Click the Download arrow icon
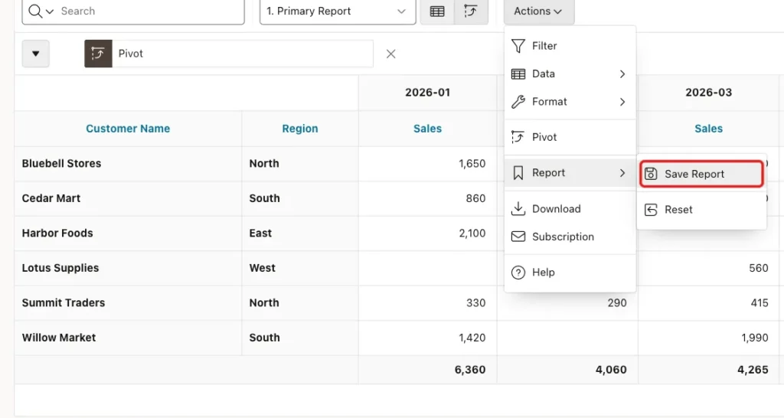 coord(518,208)
